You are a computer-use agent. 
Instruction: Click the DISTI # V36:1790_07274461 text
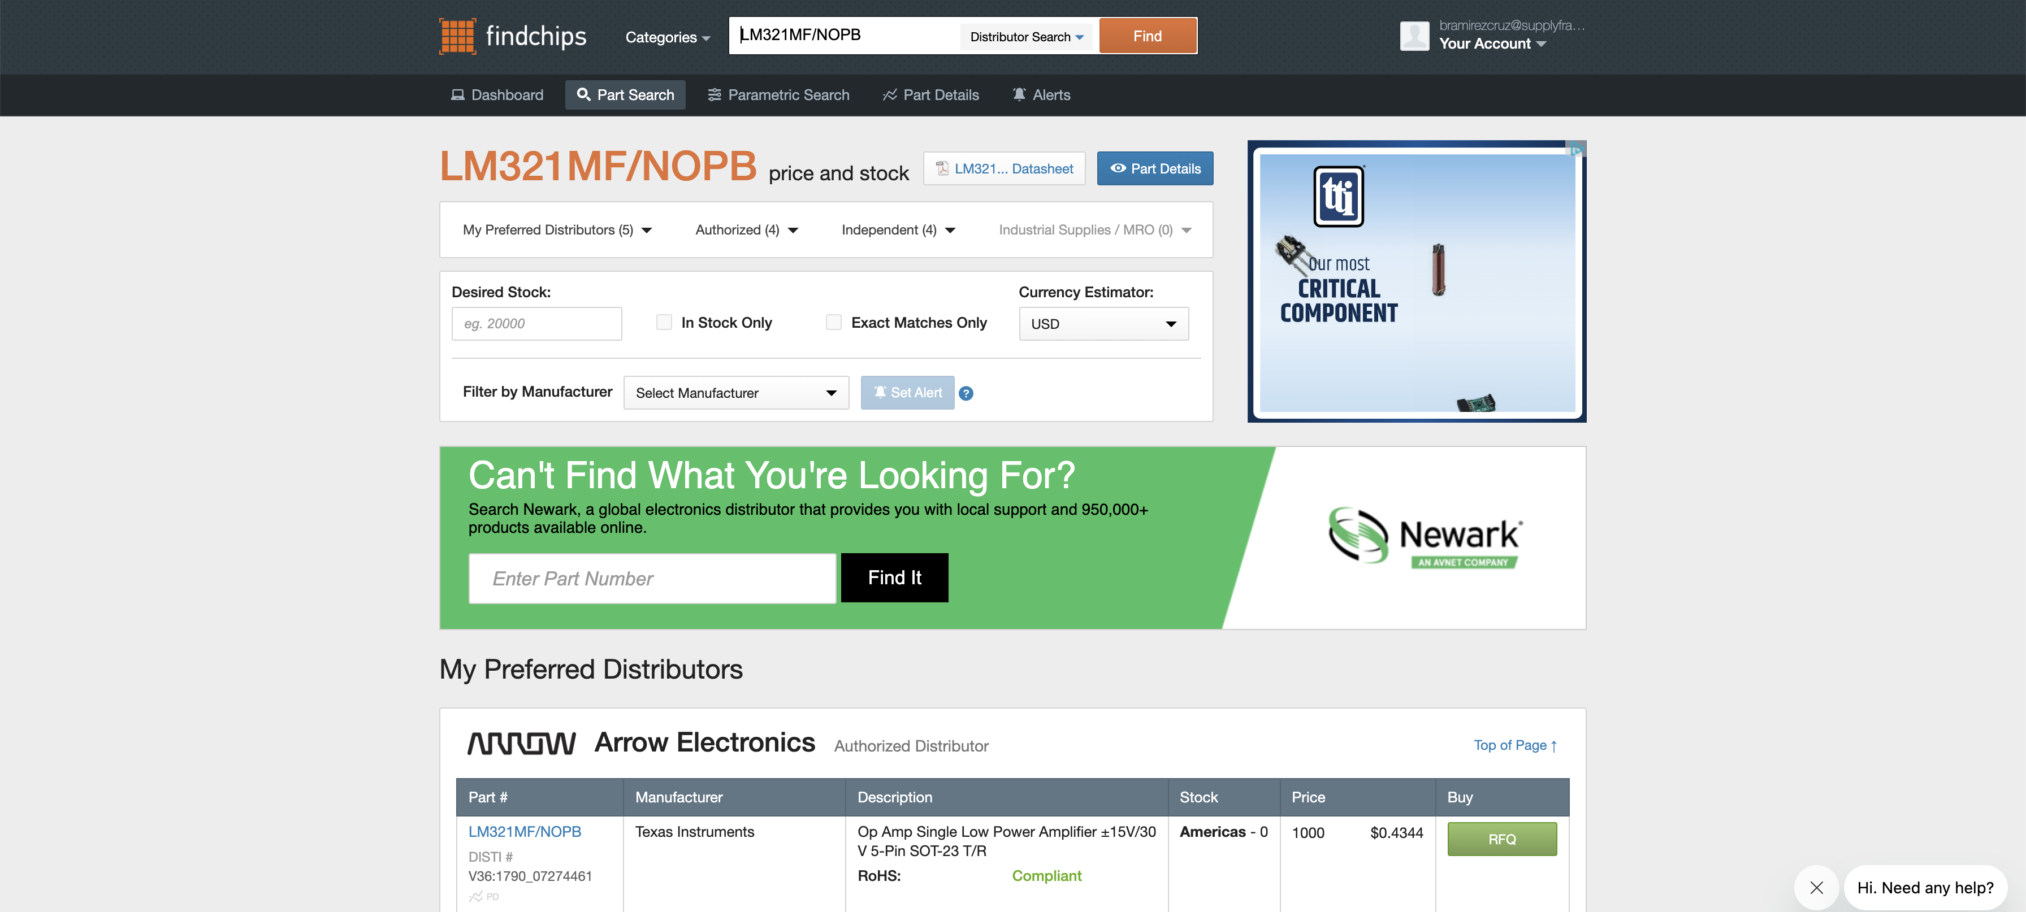pos(529,866)
